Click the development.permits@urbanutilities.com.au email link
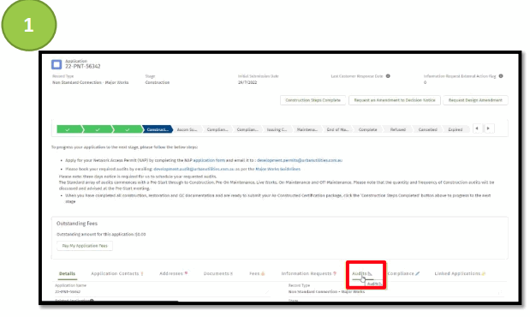This screenshot has width=530, height=317. click(300, 160)
